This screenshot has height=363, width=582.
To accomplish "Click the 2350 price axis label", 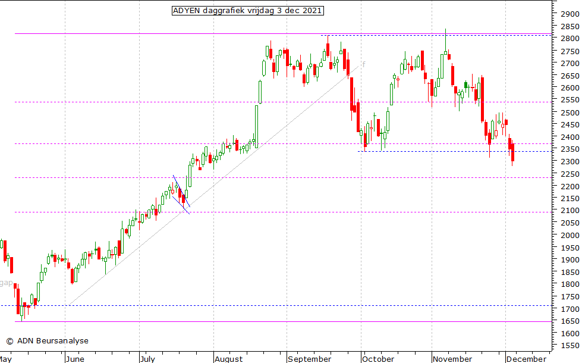I will (x=570, y=149).
